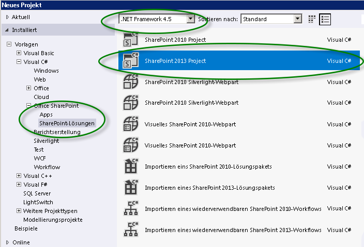Screen dimensions: 364x247
Task: Select the Apps category under Office SharePoint
Action: (x=46, y=114)
